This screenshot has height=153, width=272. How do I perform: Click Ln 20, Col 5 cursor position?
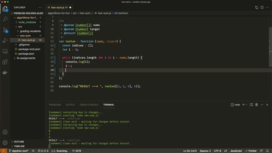coord(190,151)
